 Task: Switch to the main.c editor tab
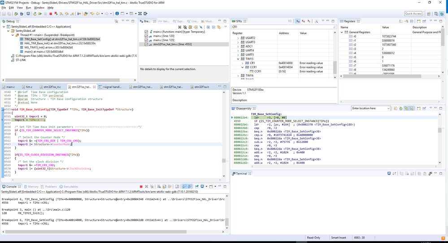(10, 87)
